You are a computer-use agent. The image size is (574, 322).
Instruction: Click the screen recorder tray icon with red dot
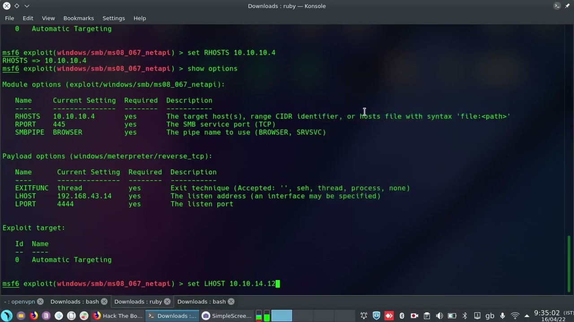pos(414,316)
